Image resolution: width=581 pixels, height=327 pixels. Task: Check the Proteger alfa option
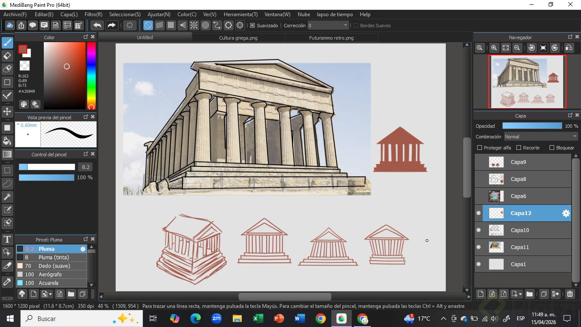pos(480,148)
